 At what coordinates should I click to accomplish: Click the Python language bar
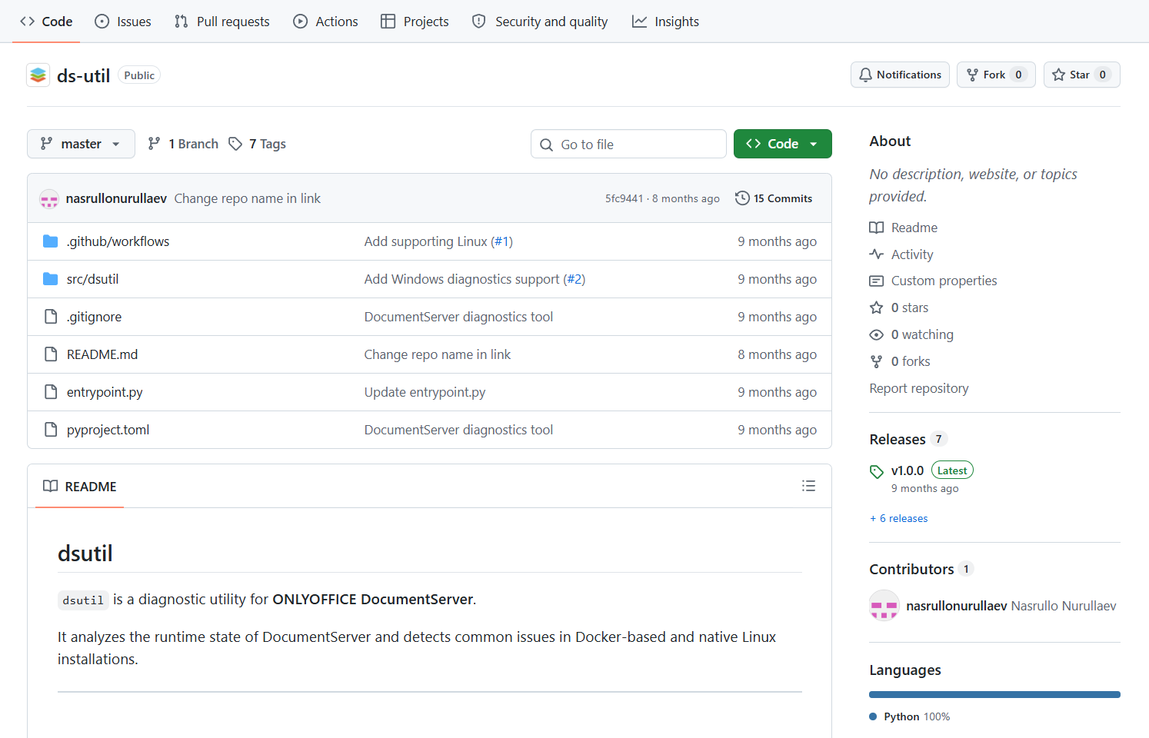point(994,694)
